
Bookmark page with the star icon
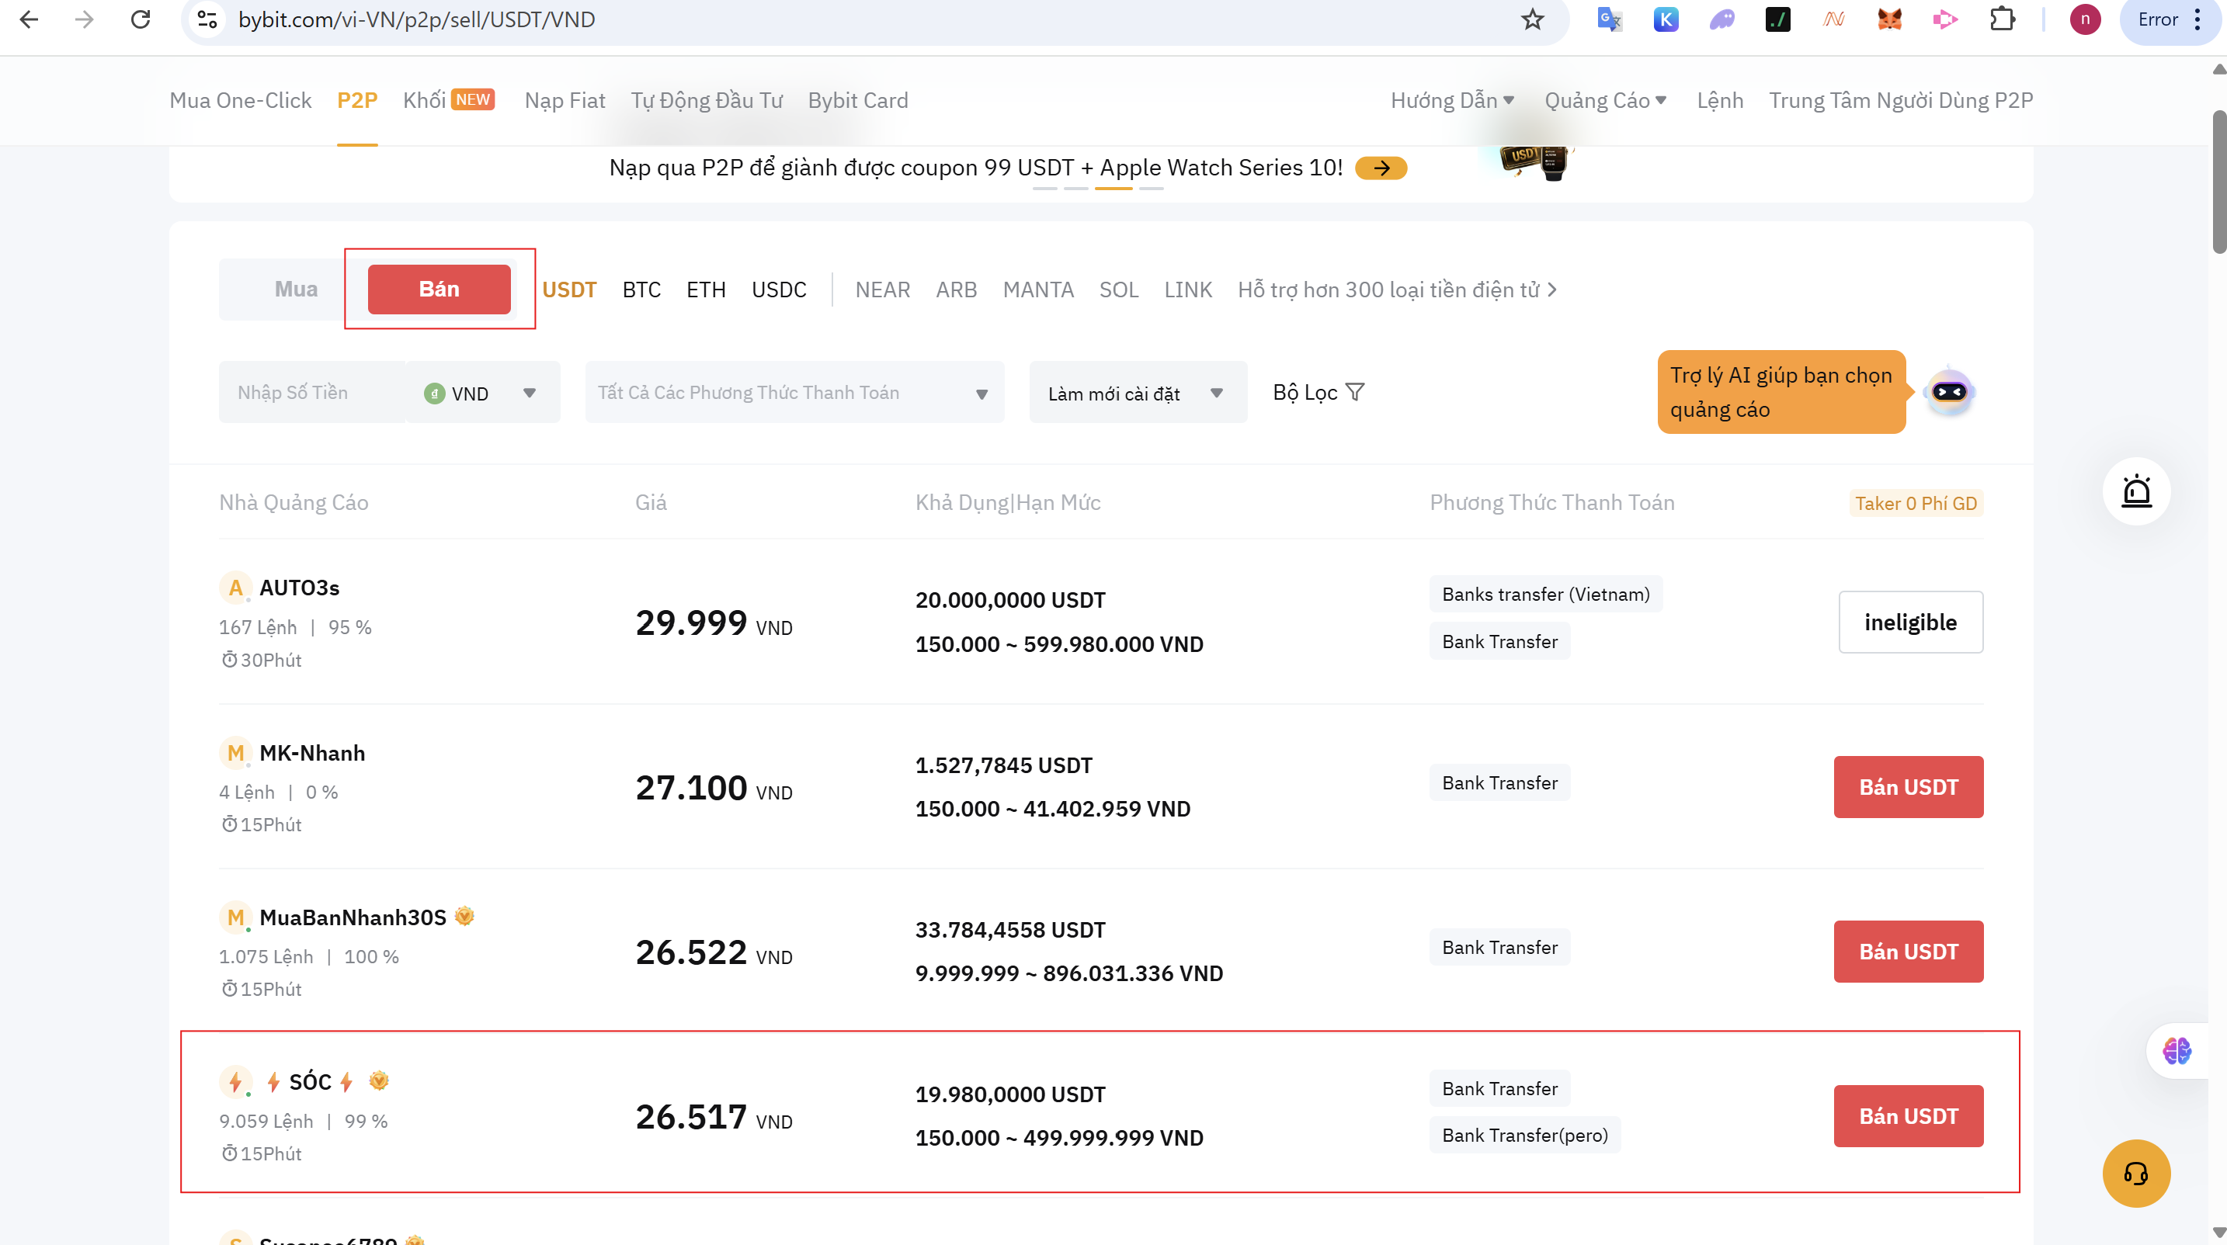[1532, 19]
